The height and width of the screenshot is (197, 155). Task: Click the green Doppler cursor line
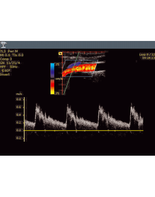pyautogui.click(x=71, y=73)
